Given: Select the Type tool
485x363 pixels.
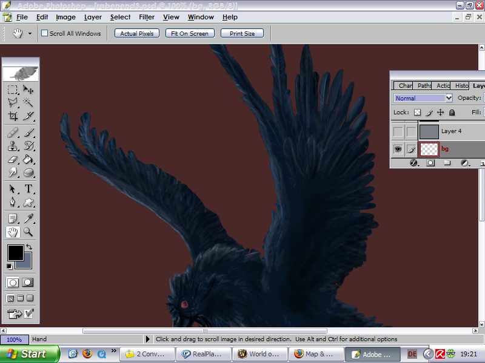Looking at the screenshot, I should point(28,189).
